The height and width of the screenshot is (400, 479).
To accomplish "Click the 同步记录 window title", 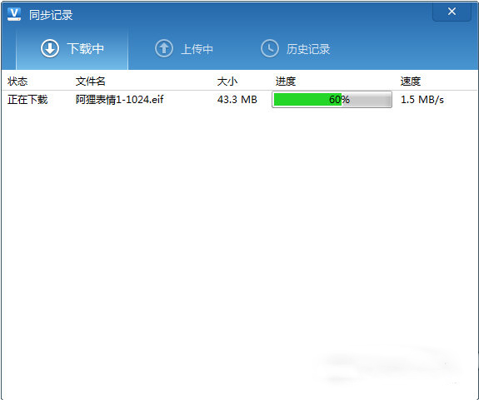I will pos(51,15).
